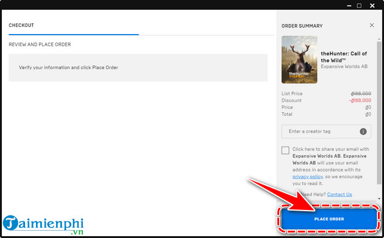This screenshot has width=384, height=238.
Task: Click the game title theHunter: Call of the Wild
Action: coord(344,57)
